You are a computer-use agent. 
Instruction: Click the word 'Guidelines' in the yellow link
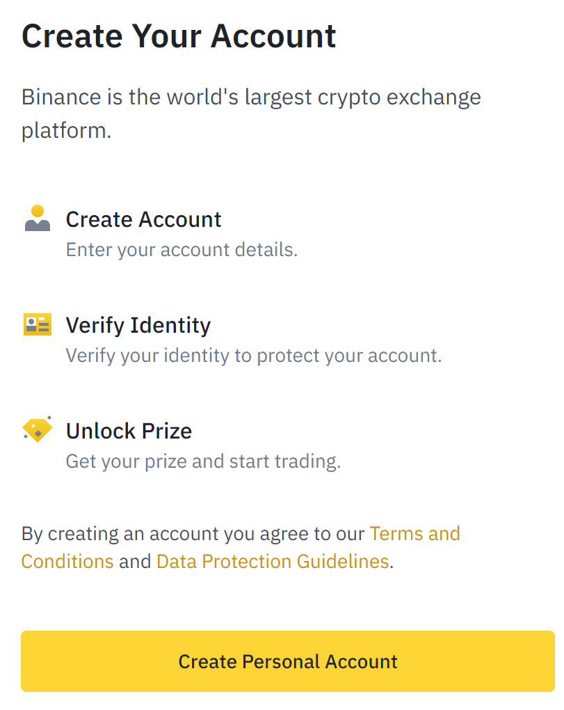[343, 562]
